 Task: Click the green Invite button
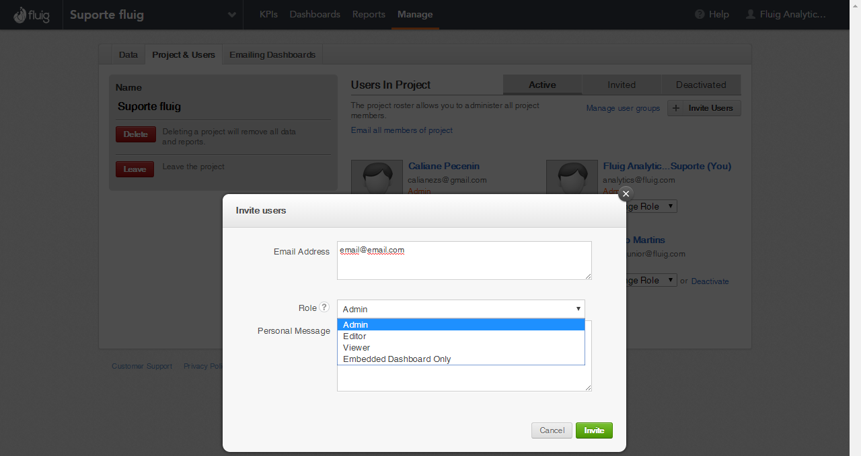(594, 430)
